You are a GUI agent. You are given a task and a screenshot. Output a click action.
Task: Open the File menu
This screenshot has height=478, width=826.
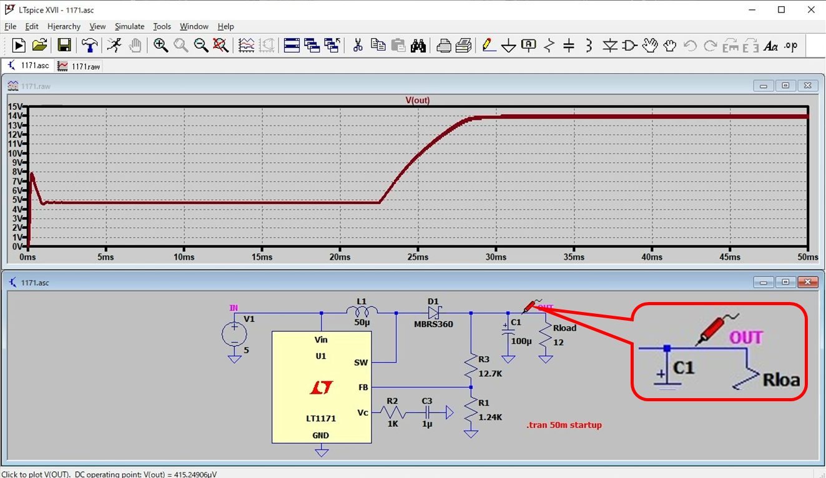tap(10, 26)
